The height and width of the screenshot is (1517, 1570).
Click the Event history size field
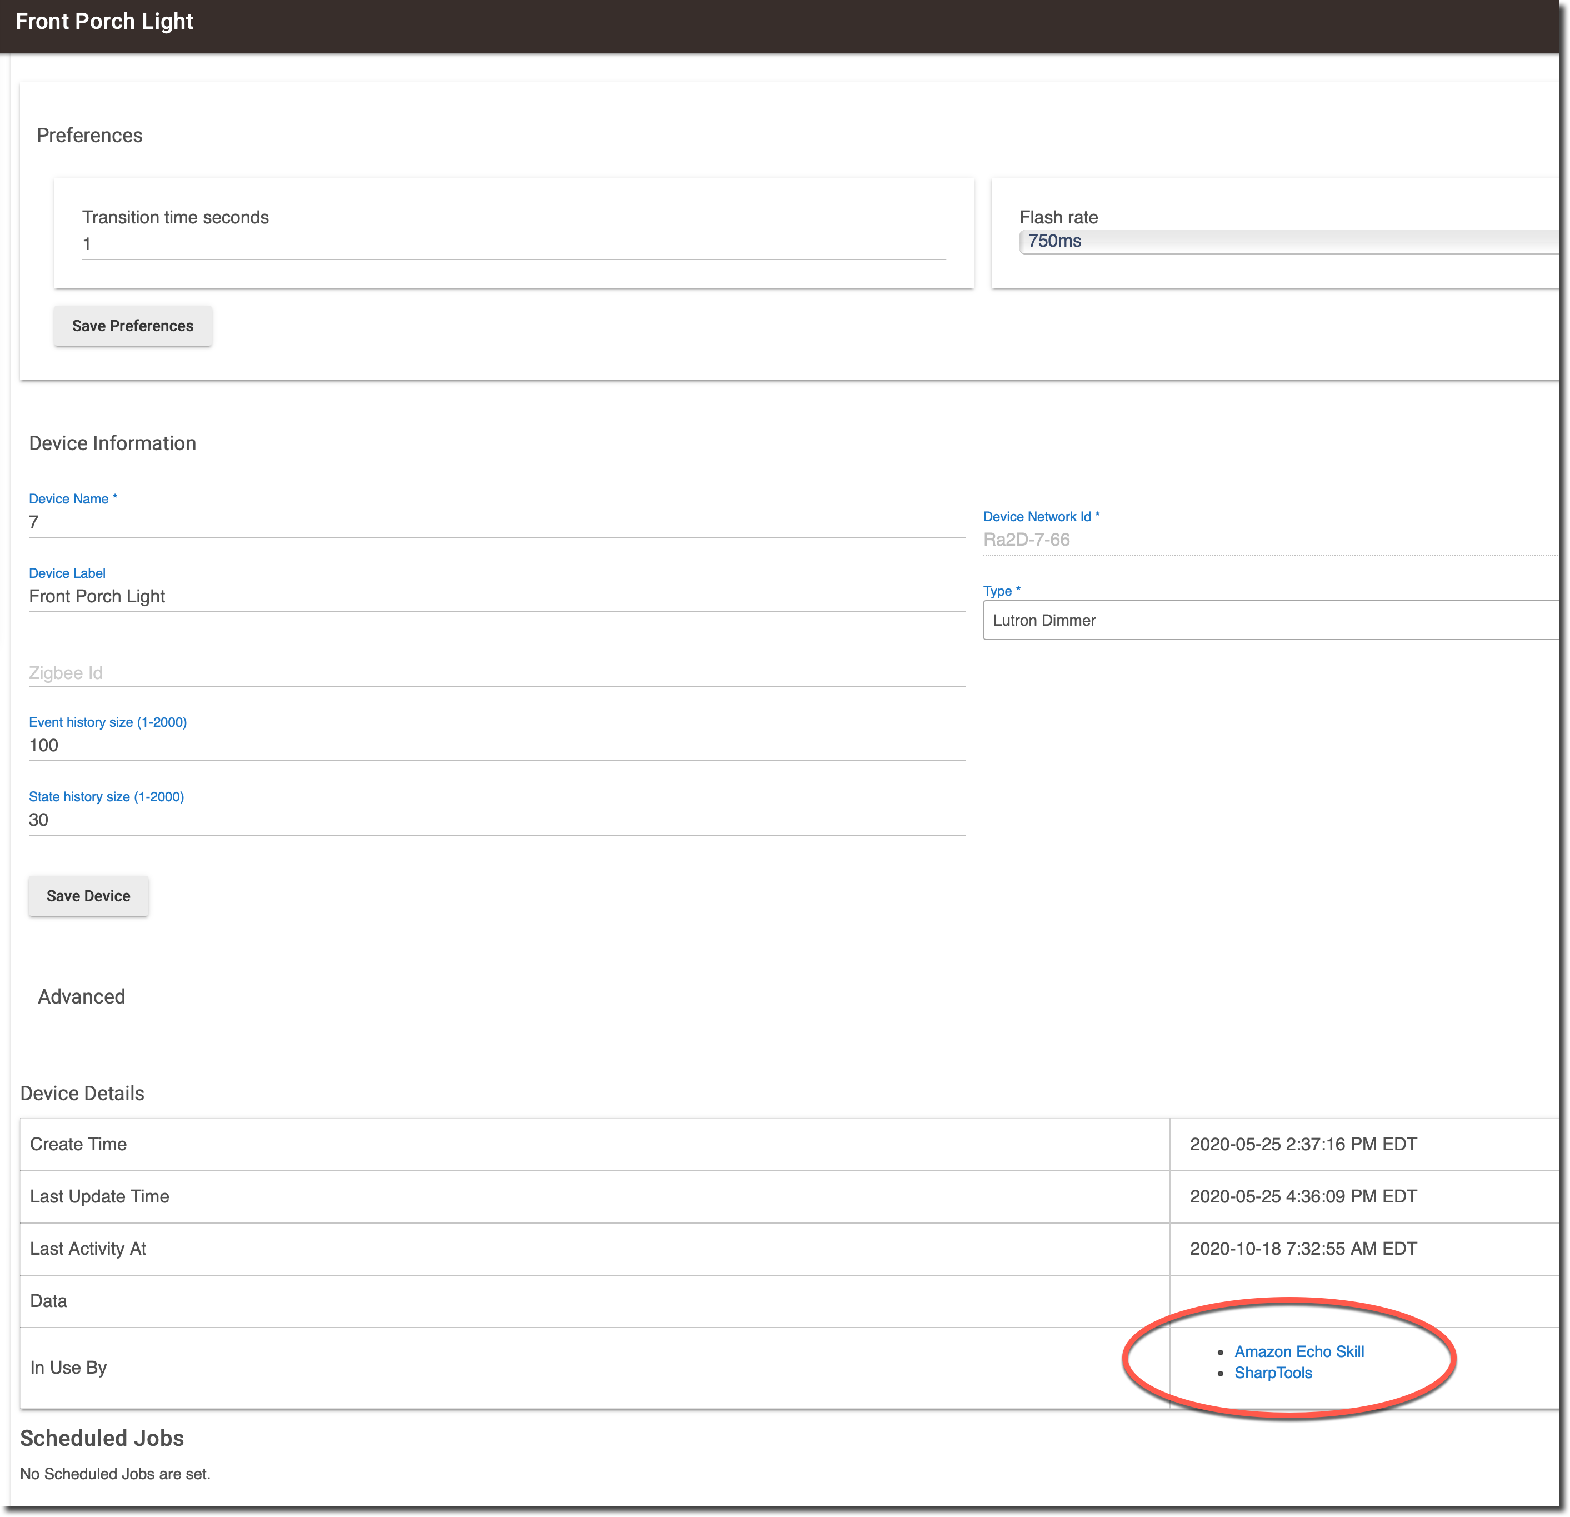pyautogui.click(x=496, y=746)
